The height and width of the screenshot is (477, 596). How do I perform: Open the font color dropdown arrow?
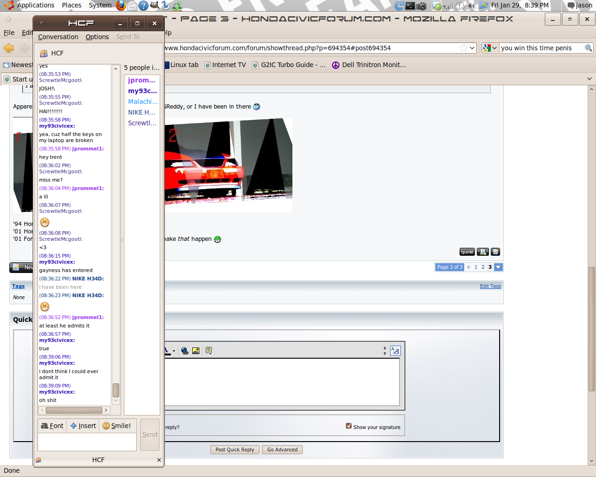[174, 351]
